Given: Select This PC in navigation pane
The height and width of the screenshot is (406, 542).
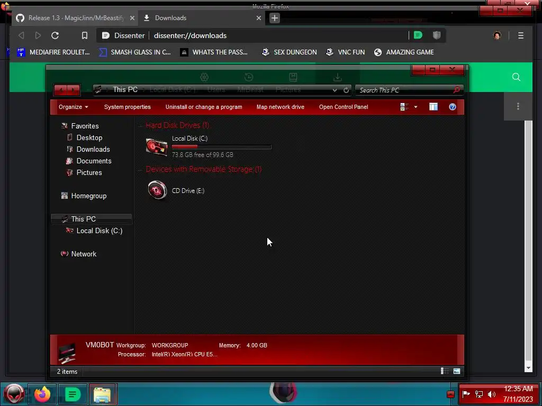Looking at the screenshot, I should pyautogui.click(x=91, y=219).
